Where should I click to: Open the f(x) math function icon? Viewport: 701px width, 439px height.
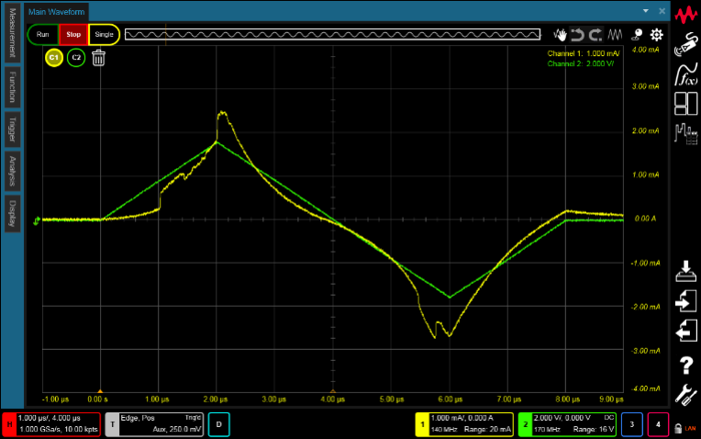pyautogui.click(x=686, y=73)
